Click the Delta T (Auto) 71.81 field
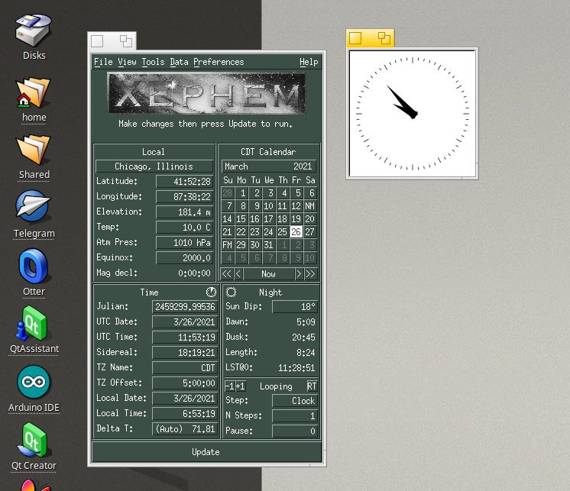 pyautogui.click(x=185, y=429)
